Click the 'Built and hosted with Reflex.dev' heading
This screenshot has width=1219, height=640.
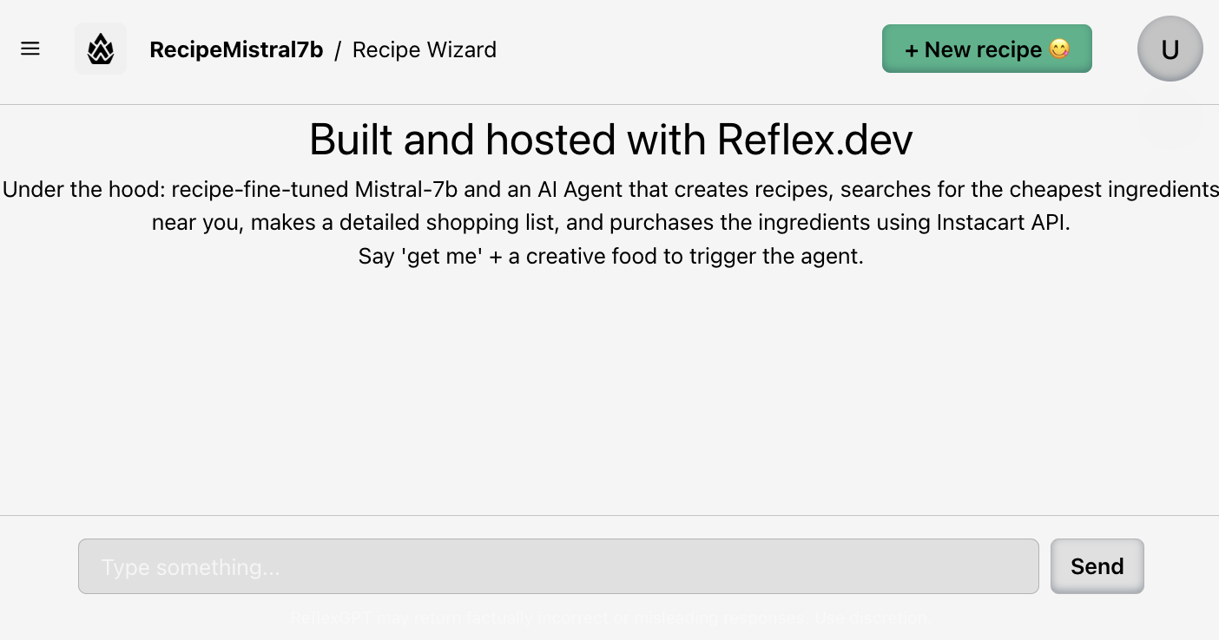pos(611,139)
